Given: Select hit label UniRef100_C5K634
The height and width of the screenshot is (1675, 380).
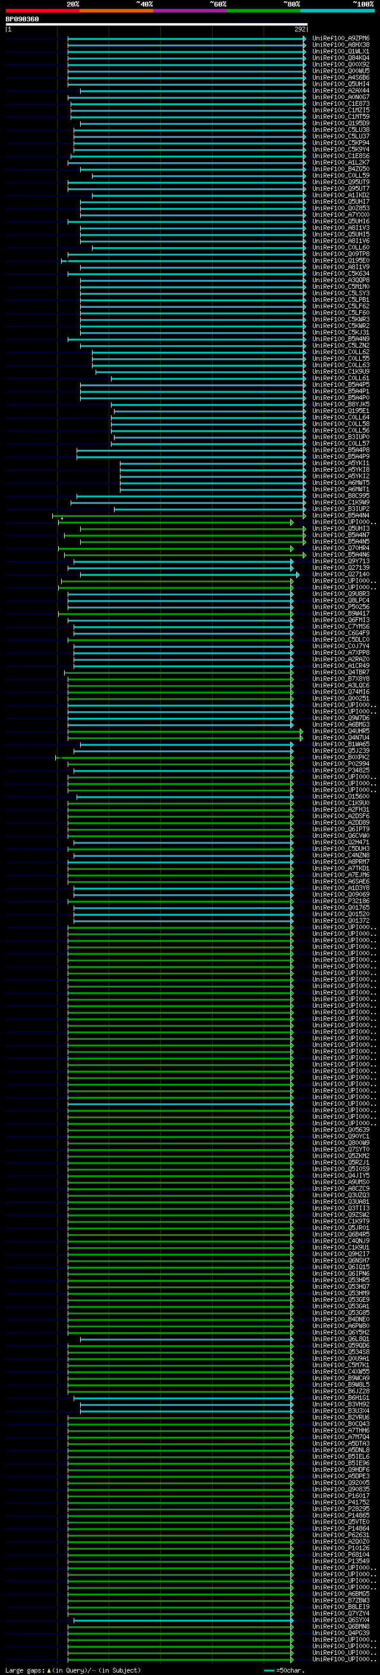Looking at the screenshot, I should tap(341, 274).
